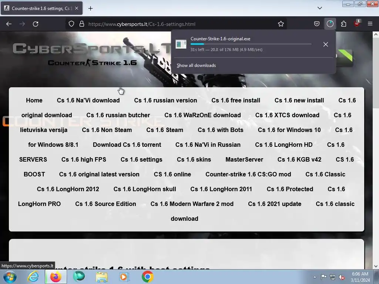The height and width of the screenshot is (284, 379).
Task: Click the CyberSports.LT logo
Action: [92, 48]
